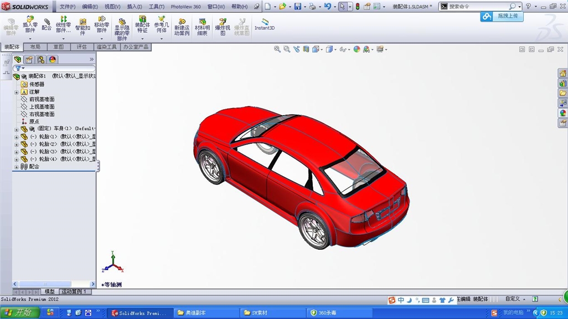The image size is (568, 319).
Task: Open the 文件(F) menu
Action: pos(68,7)
